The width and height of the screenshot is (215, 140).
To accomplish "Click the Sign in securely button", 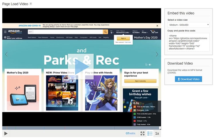I will click(140, 81).
